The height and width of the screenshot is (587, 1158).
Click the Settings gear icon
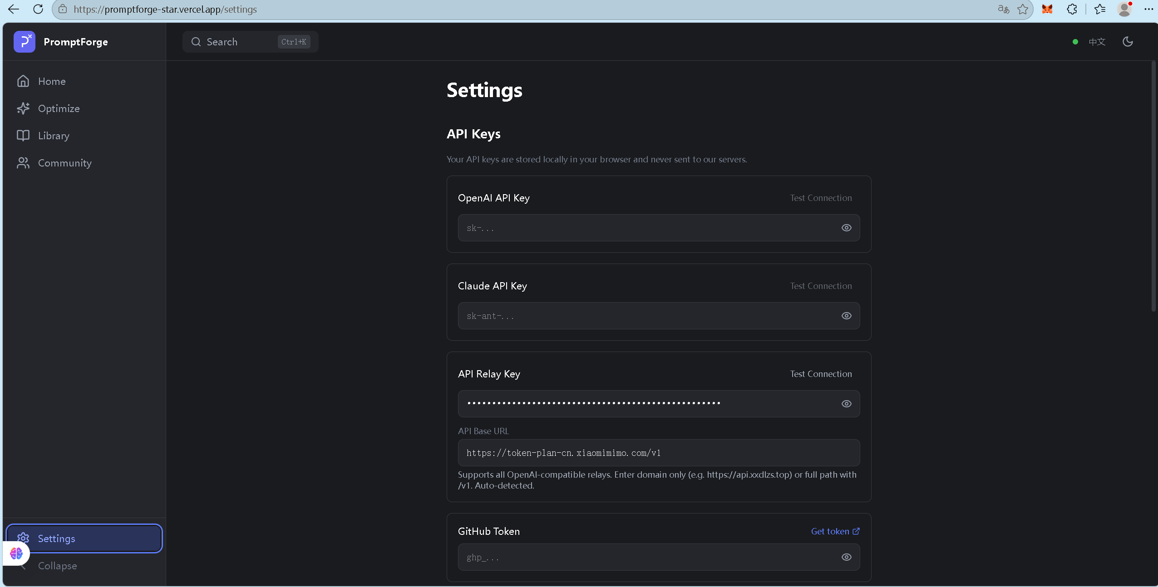[23, 538]
